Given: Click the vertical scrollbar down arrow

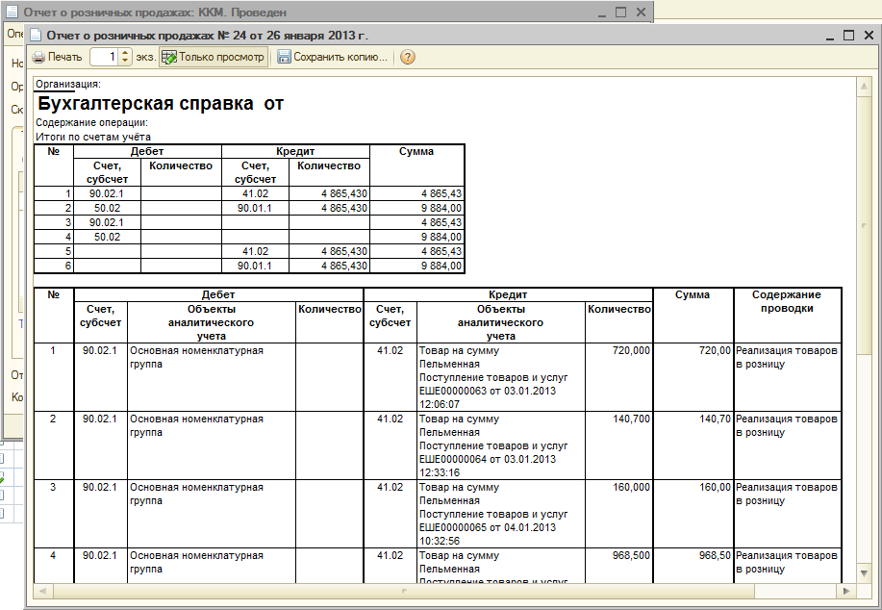Looking at the screenshot, I should point(864,573).
